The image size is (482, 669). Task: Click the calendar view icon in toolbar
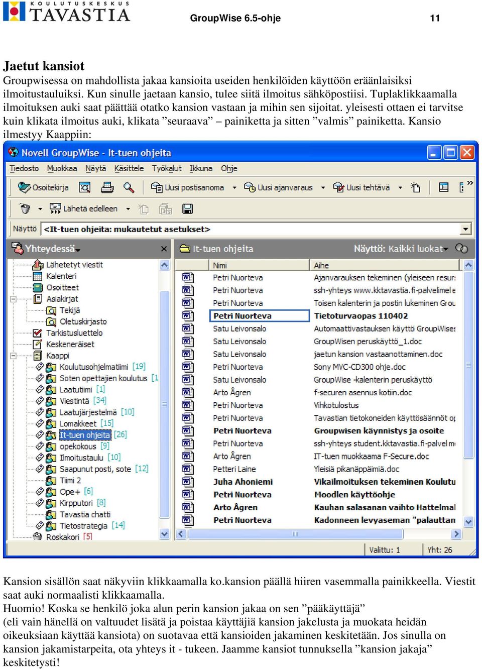(x=443, y=187)
